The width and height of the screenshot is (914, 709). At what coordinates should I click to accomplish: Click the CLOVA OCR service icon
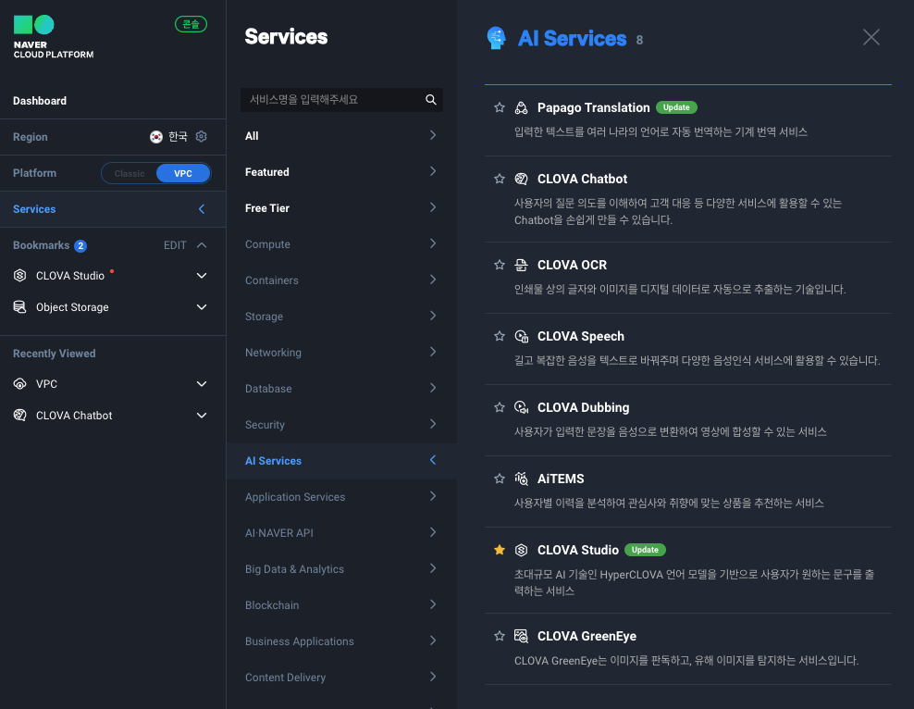[x=521, y=266]
